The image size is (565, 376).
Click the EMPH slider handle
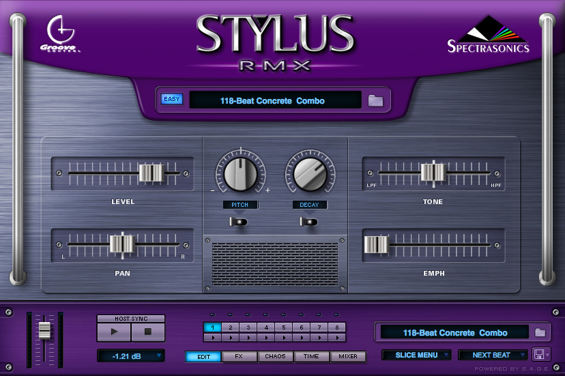[x=377, y=245]
